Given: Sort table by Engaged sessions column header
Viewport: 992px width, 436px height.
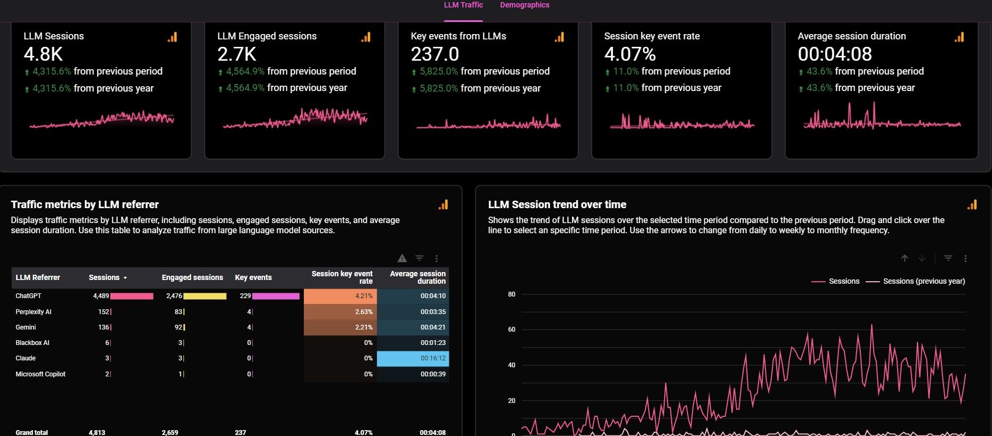Looking at the screenshot, I should (x=192, y=277).
